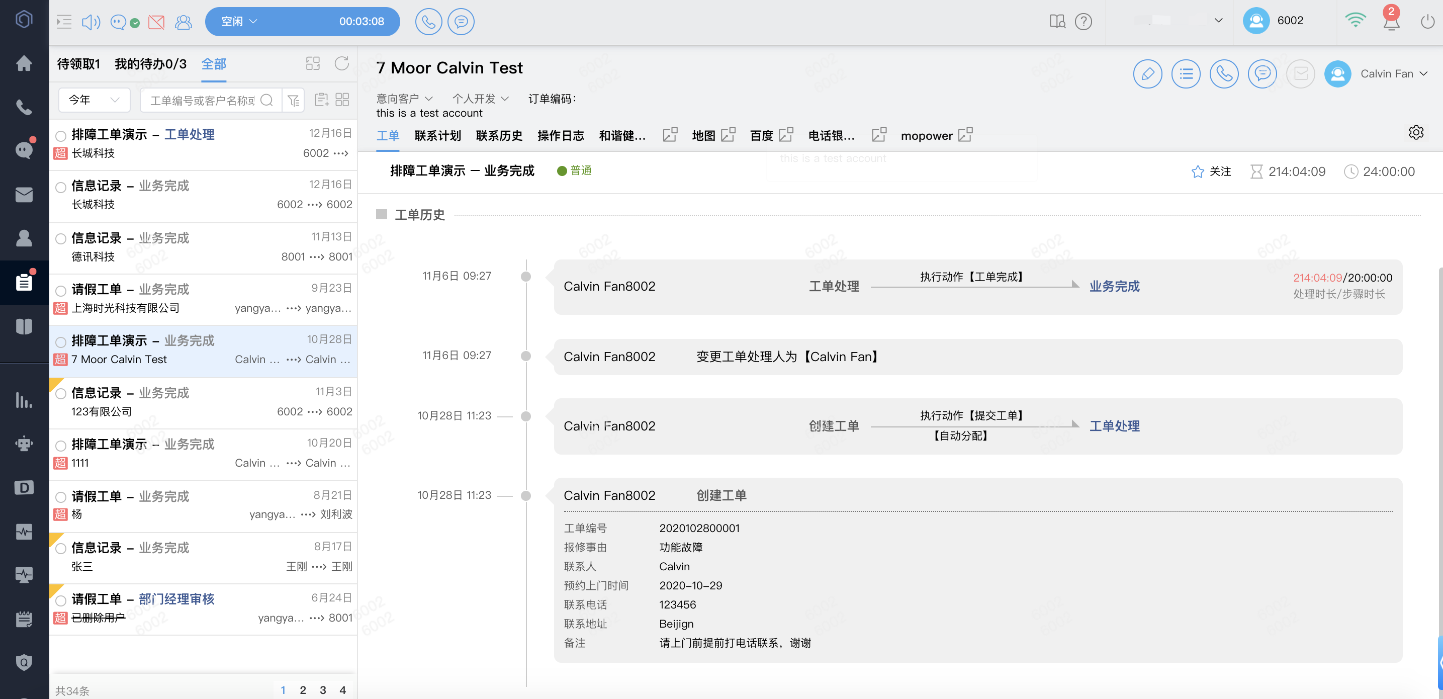Click the 11月6日 09:27 工单完成 timeline marker

coord(525,277)
